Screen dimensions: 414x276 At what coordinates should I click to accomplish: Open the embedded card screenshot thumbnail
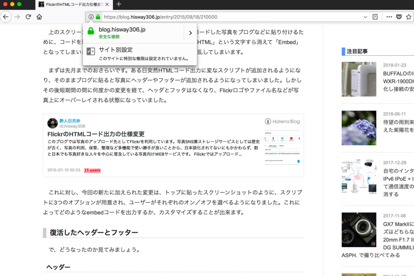(282, 147)
